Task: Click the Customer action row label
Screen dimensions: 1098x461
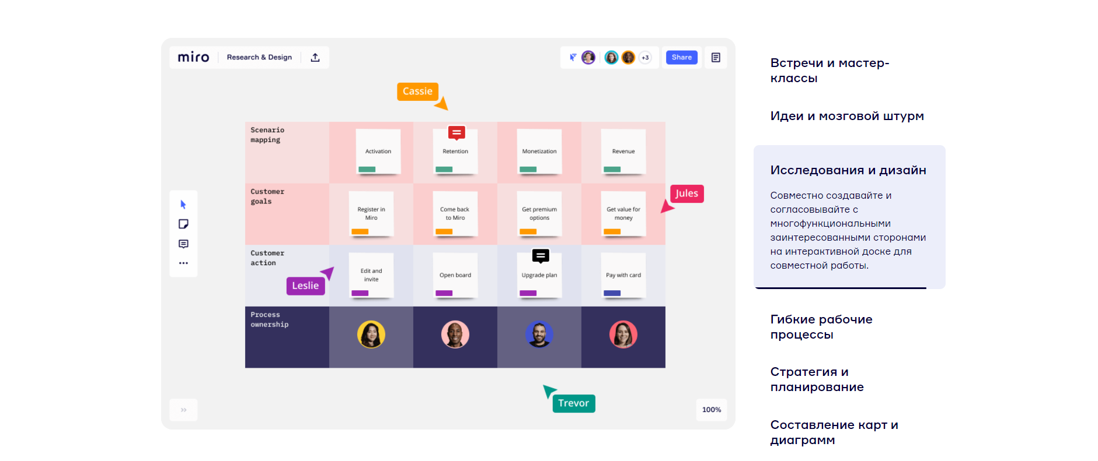Action: [267, 258]
